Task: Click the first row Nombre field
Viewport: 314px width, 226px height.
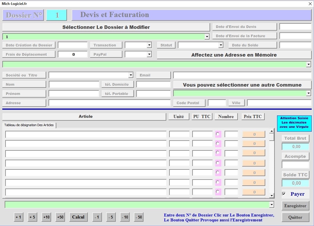Action: point(231,134)
